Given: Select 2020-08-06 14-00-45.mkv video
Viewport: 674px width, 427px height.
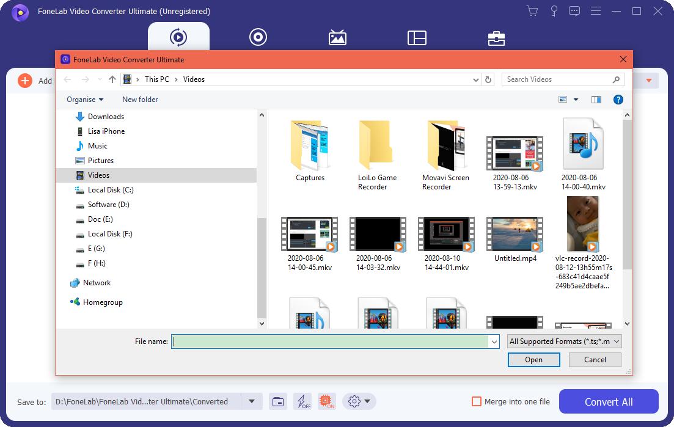Looking at the screenshot, I should click(309, 244).
